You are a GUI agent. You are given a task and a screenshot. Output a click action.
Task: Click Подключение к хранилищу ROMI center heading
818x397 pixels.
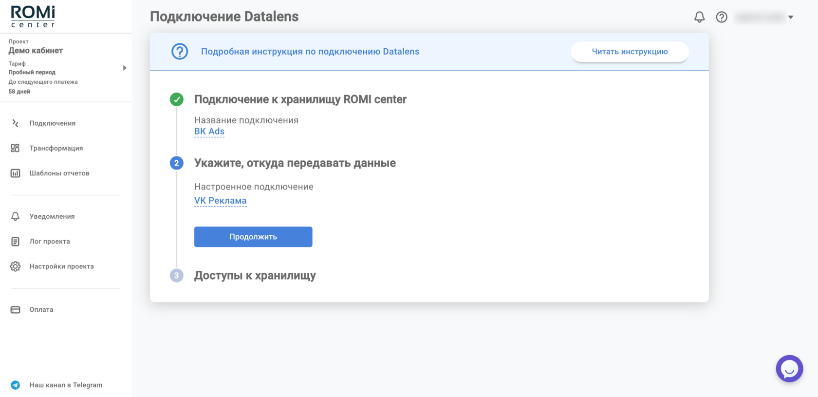point(300,99)
